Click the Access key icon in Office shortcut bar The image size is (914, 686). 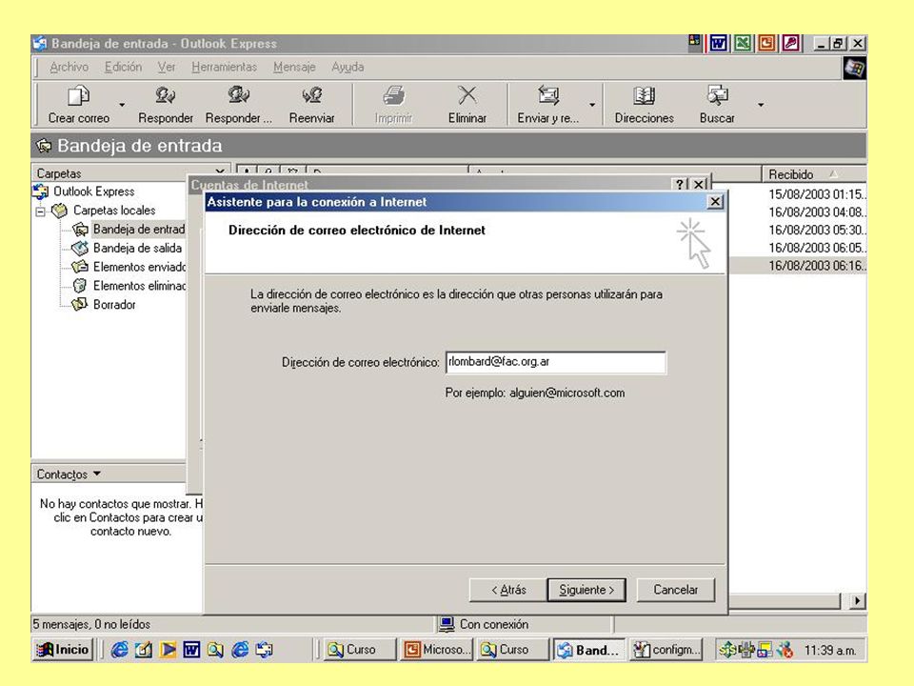791,43
